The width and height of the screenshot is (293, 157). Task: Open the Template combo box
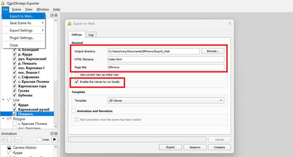click(166, 100)
